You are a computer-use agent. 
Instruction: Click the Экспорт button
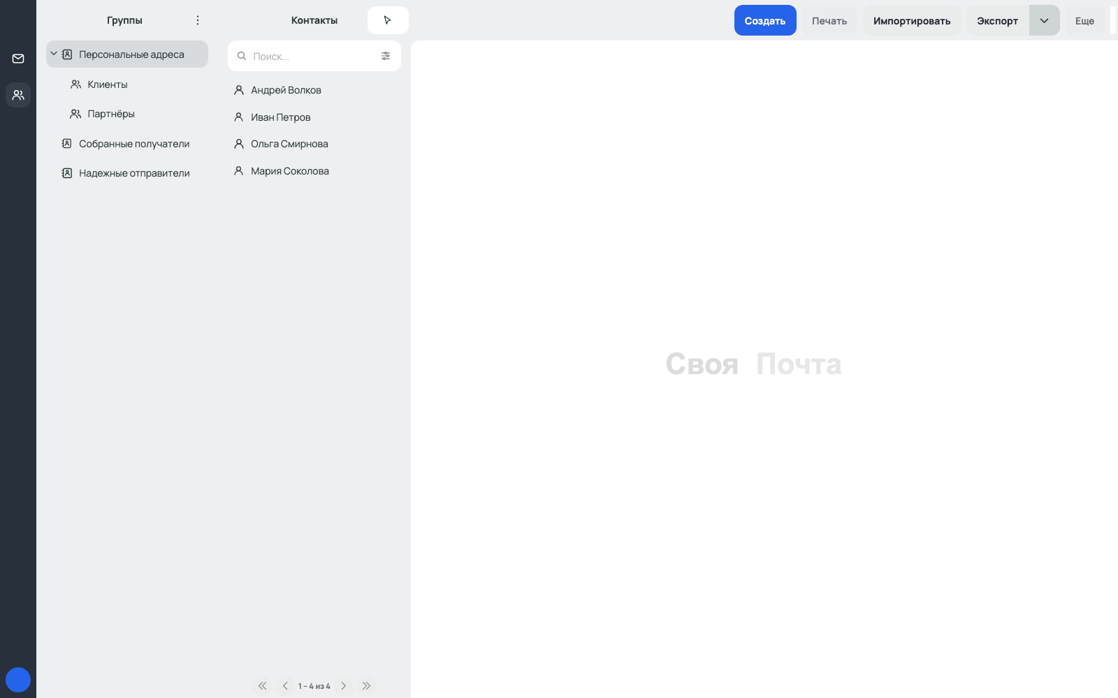point(998,20)
